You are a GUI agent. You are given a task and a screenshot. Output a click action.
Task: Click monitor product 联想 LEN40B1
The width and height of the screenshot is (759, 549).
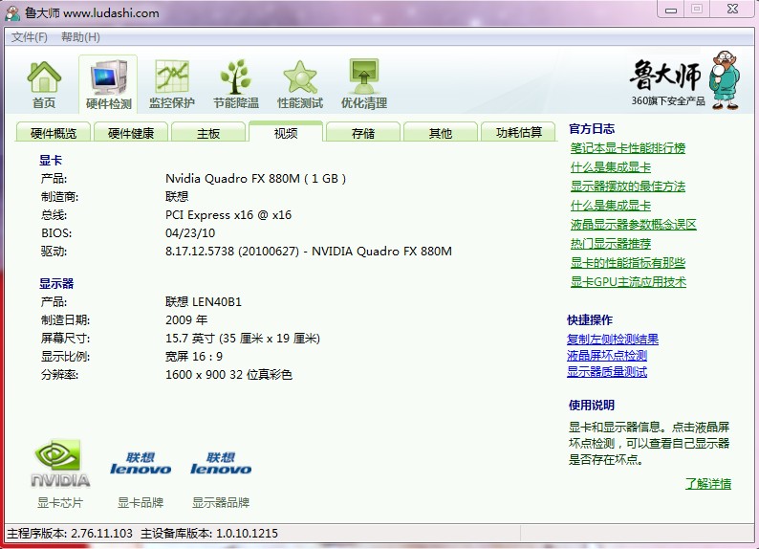(x=204, y=302)
